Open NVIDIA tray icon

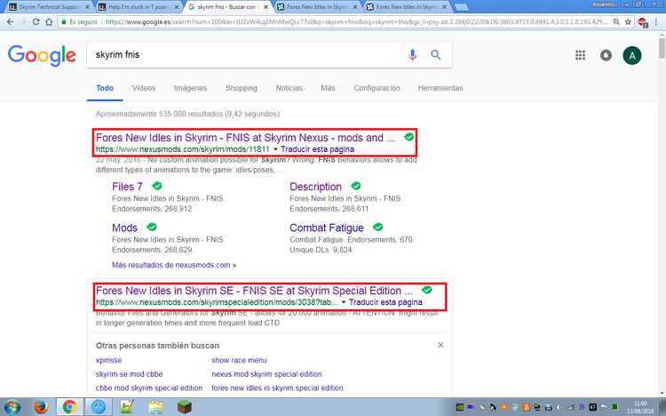click(460, 407)
